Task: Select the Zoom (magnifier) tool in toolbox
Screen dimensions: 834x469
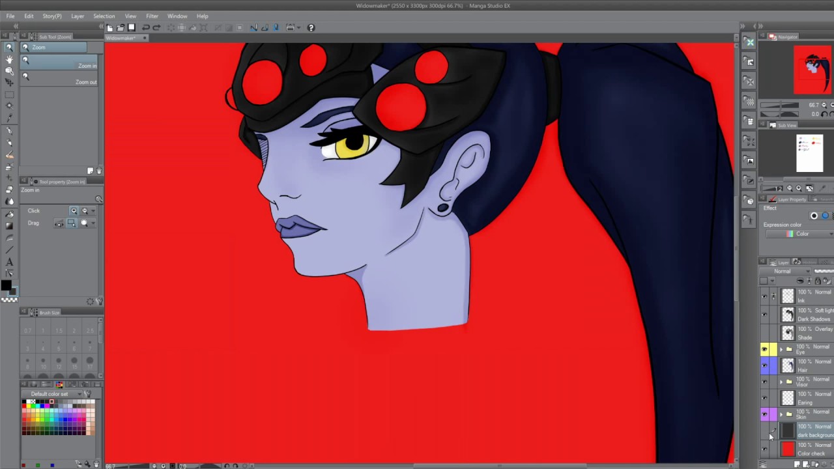Action: (9, 48)
